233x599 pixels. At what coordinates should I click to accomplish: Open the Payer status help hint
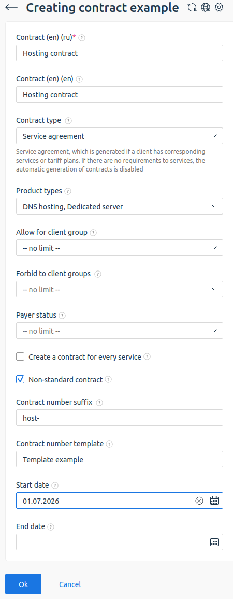(x=62, y=316)
